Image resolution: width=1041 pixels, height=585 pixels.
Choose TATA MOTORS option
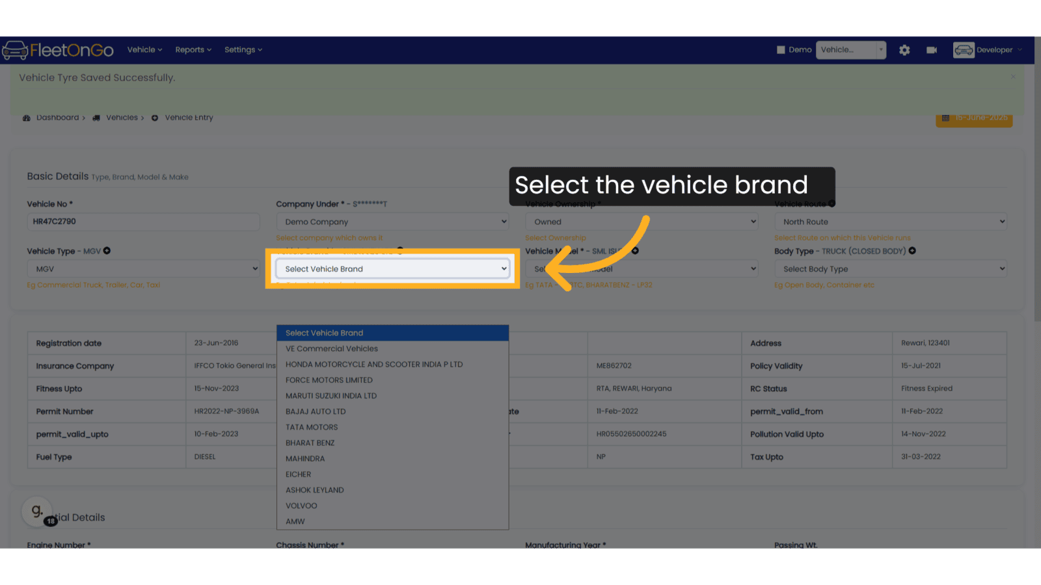tap(393, 427)
